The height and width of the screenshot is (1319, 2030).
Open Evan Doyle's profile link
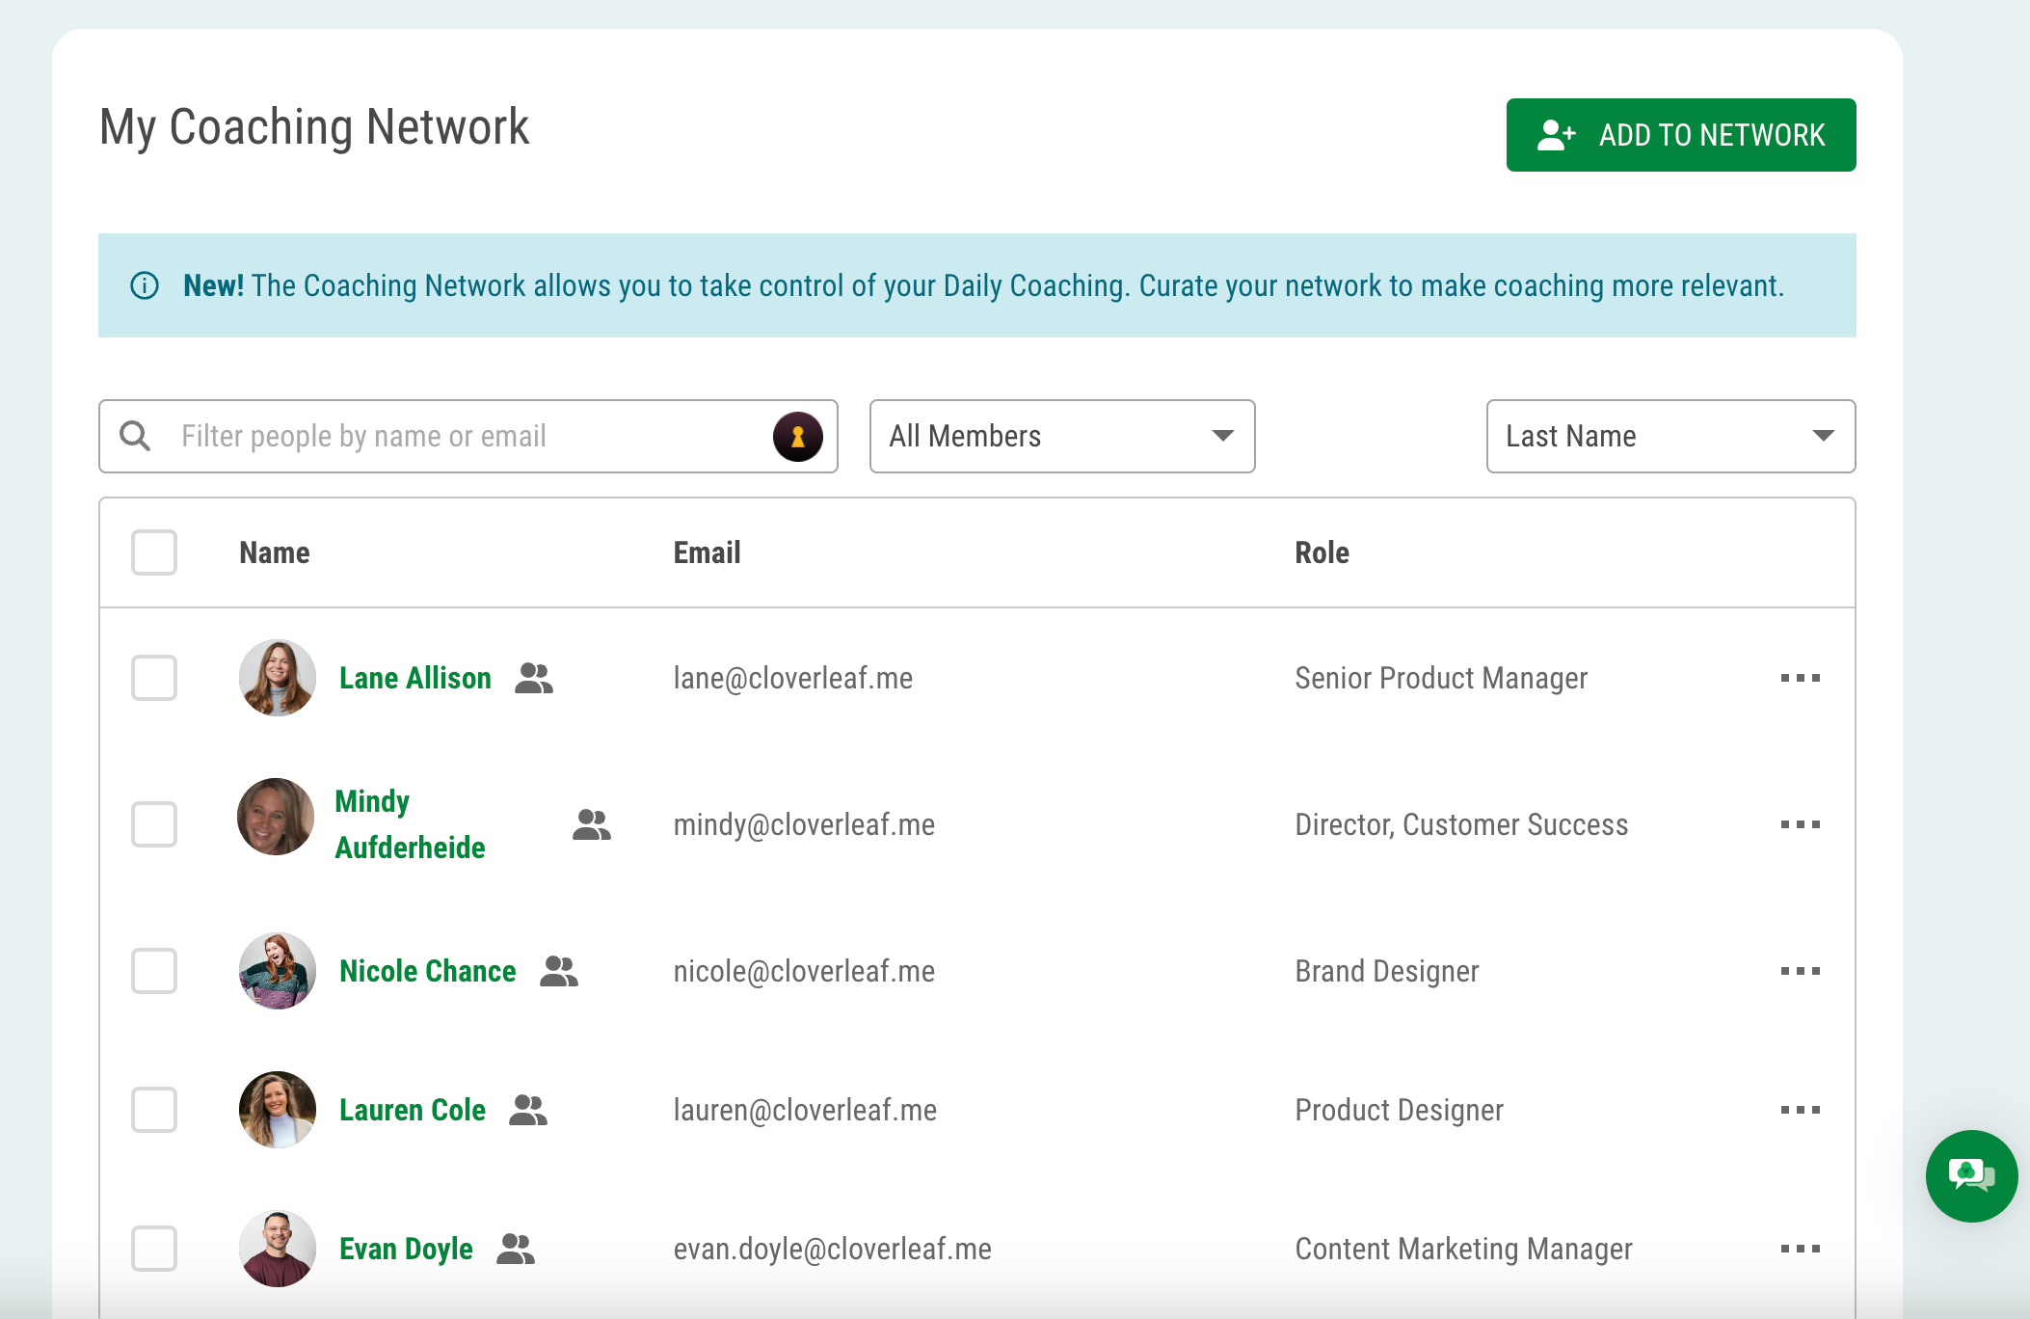coord(406,1249)
